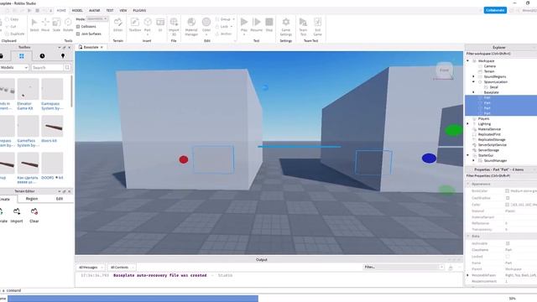
Task: Open the All Contexts dropdown in Output
Action: tap(122, 267)
